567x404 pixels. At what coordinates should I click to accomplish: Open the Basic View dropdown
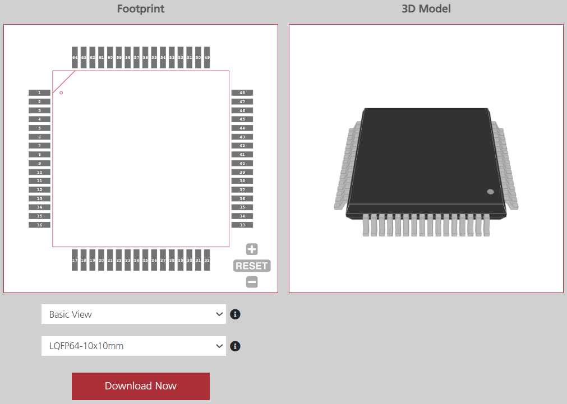point(133,314)
